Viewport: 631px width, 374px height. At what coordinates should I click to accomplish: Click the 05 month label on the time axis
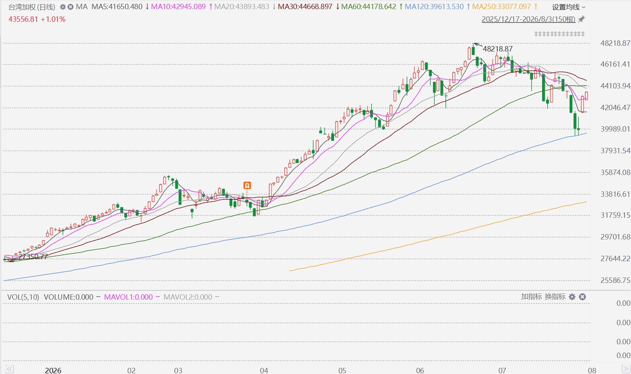coord(342,370)
